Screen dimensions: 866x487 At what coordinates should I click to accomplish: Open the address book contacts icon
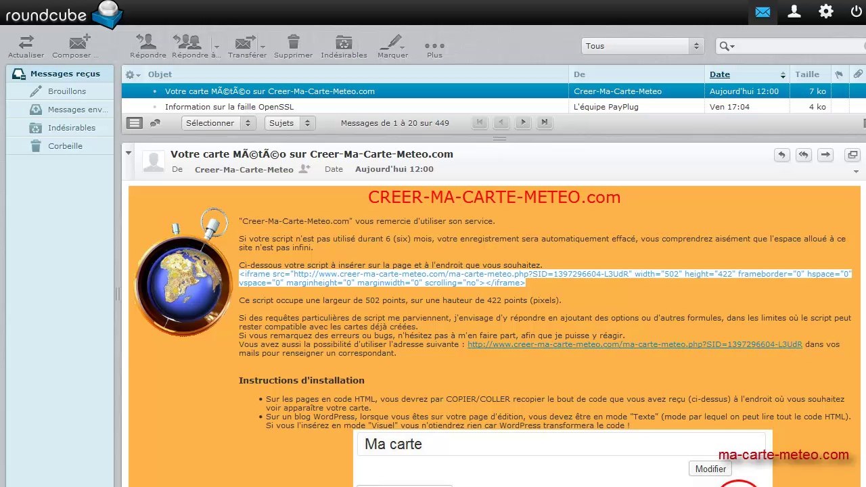point(794,11)
